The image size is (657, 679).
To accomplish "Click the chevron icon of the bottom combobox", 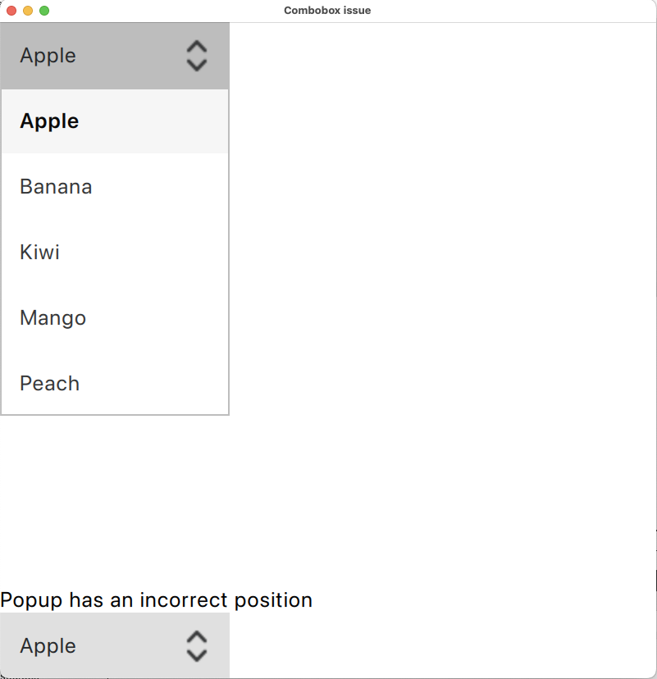I will click(197, 646).
